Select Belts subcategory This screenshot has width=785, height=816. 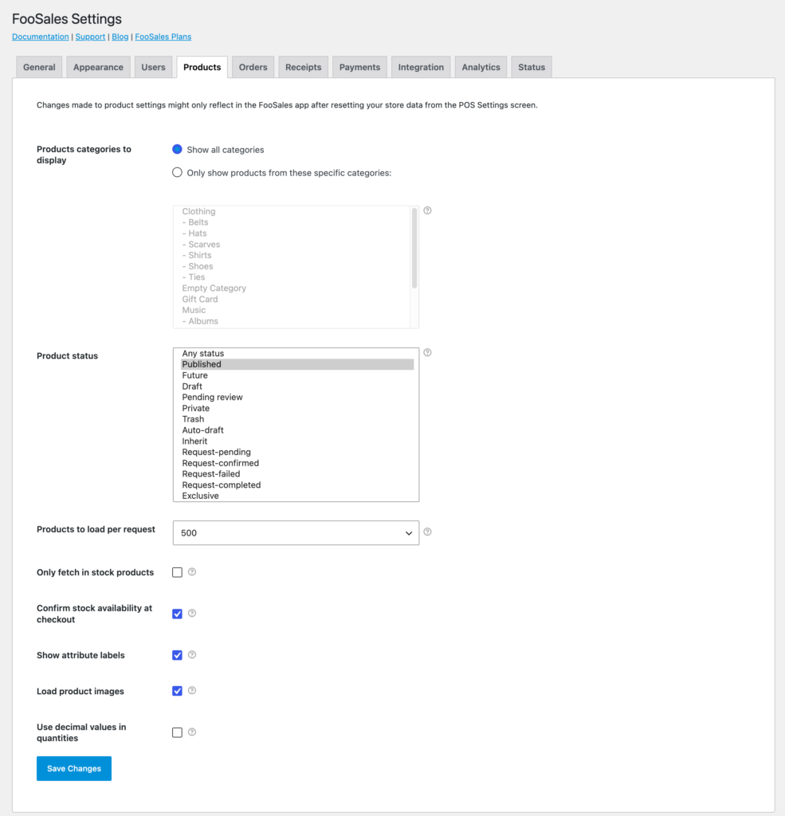point(295,222)
